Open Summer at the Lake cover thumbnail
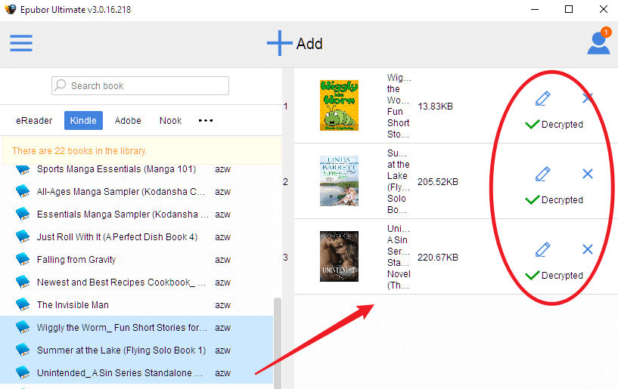Screen dimensions: 618x389 339,181
